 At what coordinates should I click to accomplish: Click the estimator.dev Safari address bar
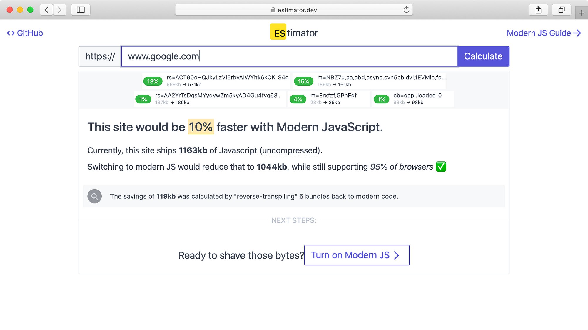(x=294, y=10)
